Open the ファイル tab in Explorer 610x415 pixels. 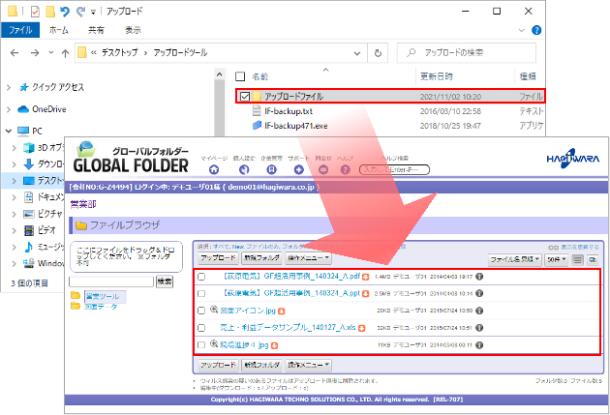(20, 30)
